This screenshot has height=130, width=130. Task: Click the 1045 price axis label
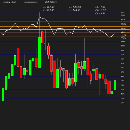(123, 42)
